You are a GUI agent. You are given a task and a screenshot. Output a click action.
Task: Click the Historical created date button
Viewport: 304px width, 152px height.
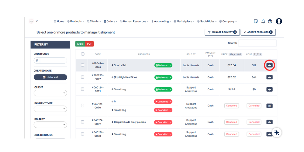coord(50,77)
